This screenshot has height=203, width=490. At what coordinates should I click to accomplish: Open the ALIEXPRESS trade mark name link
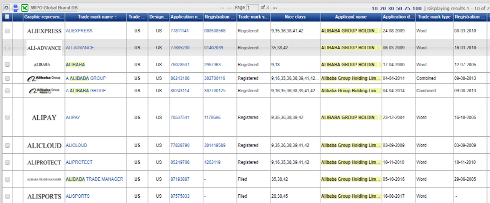(79, 31)
